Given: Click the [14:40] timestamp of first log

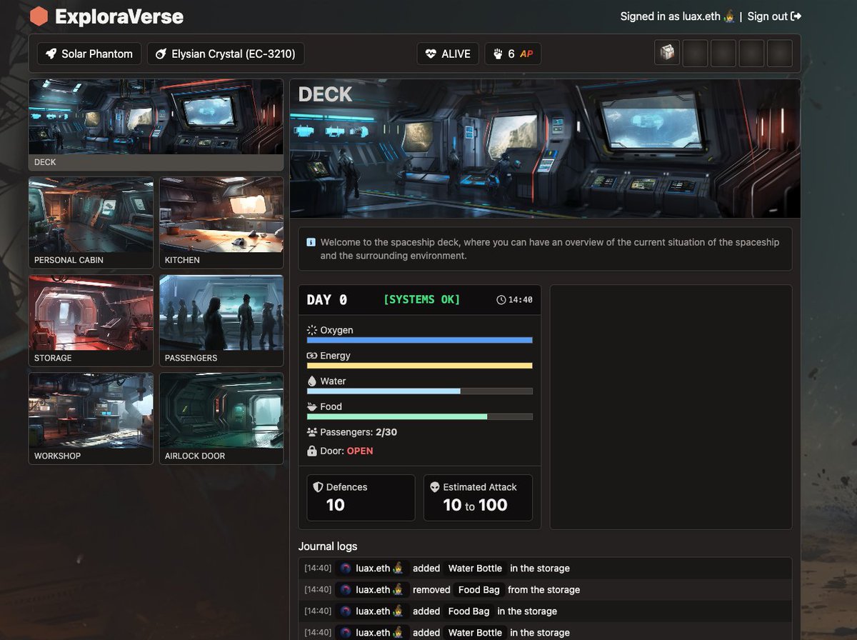Looking at the screenshot, I should [x=318, y=569].
